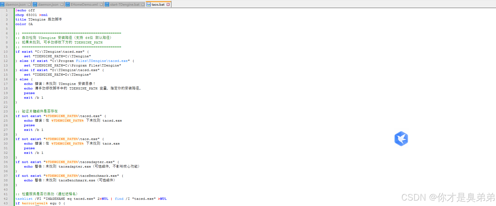Click the line number 24 in the margin
Viewport: 496px width, 206px height.
tap(6, 116)
